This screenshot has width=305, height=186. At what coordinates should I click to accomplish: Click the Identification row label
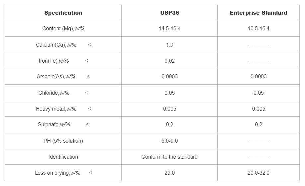coord(63,157)
